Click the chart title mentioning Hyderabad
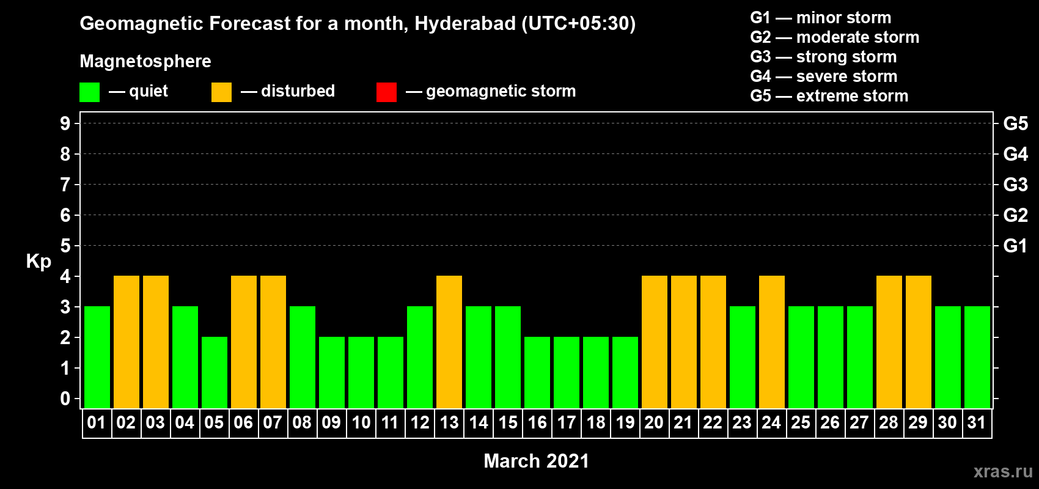This screenshot has width=1039, height=489. click(358, 24)
